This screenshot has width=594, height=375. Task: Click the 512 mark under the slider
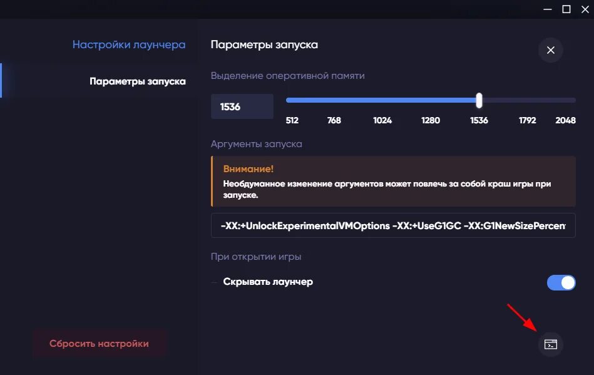[x=292, y=120]
